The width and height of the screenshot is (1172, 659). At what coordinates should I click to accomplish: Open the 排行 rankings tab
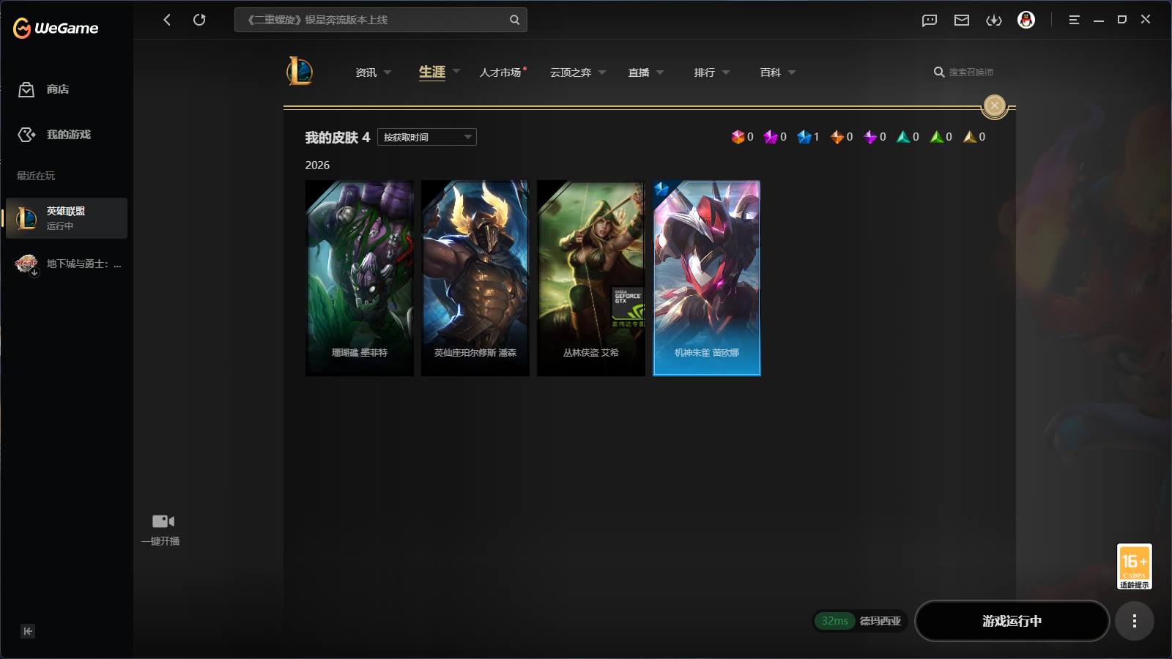coord(705,72)
